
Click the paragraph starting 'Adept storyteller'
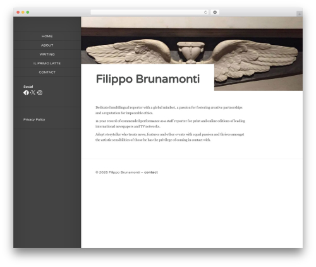[169, 137]
